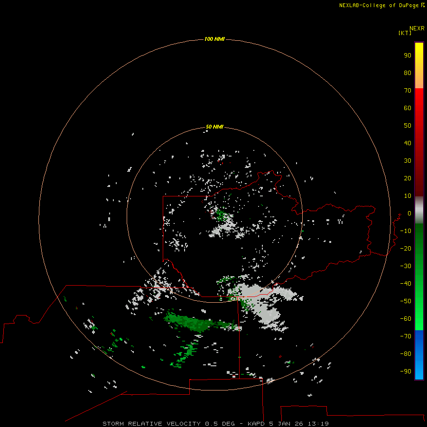The image size is (427, 427).
Task: Click the blue segment of the color bar
Action: 419,354
